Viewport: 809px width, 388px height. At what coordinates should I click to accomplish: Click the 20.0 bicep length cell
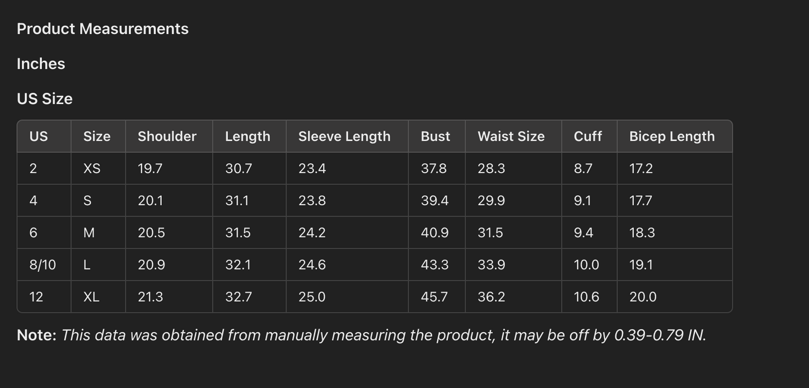tap(643, 297)
